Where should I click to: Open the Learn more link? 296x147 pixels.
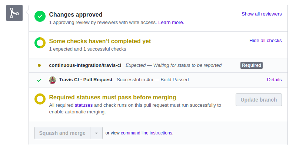coord(171,23)
